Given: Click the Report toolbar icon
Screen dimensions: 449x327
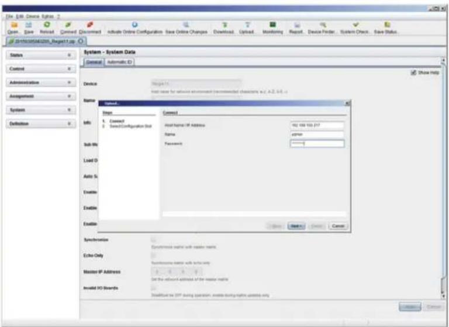Looking at the screenshot, I should pos(296,25).
